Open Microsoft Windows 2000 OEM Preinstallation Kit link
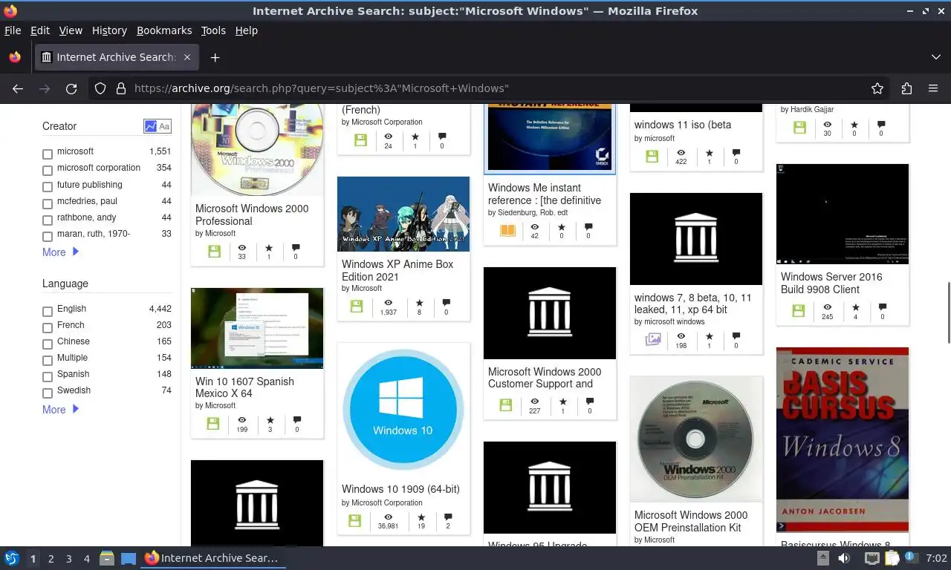Screen dimensions: 951x570 coord(691,521)
